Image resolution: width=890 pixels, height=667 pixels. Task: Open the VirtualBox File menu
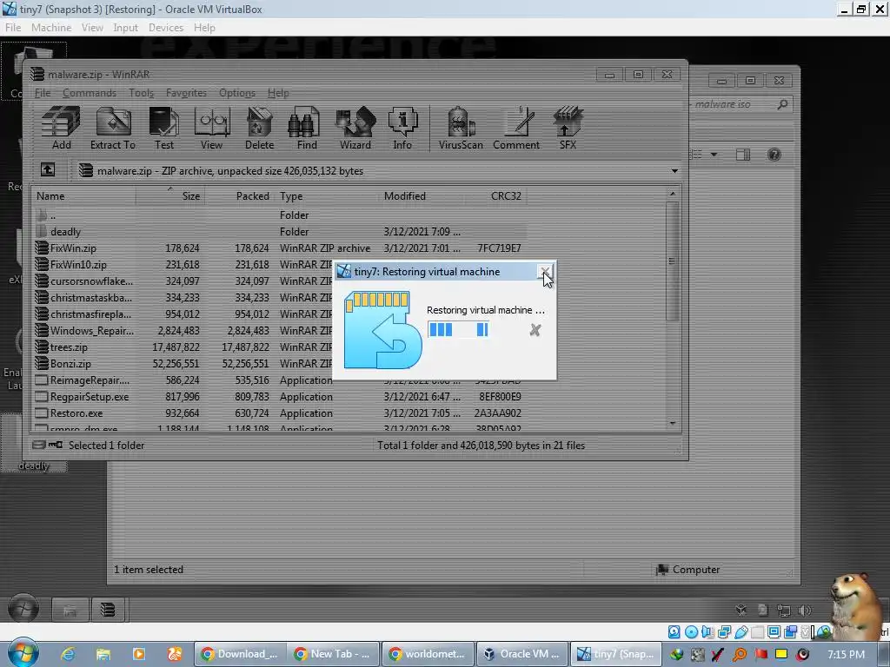pos(12,27)
